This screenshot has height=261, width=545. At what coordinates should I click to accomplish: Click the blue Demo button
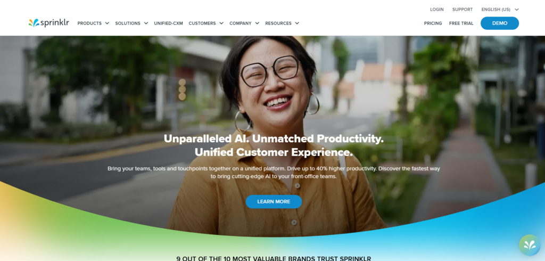tap(500, 23)
